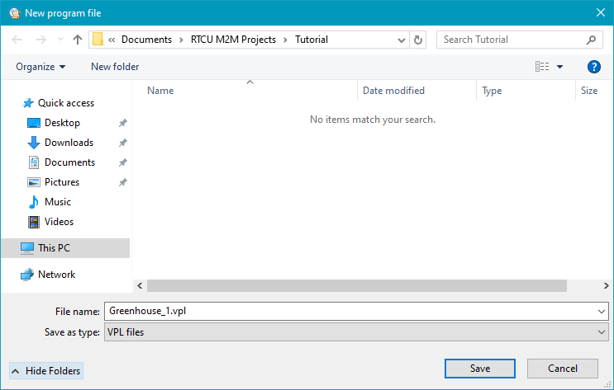Select the Desktop icon in sidebar
The image size is (614, 390).
pos(34,123)
